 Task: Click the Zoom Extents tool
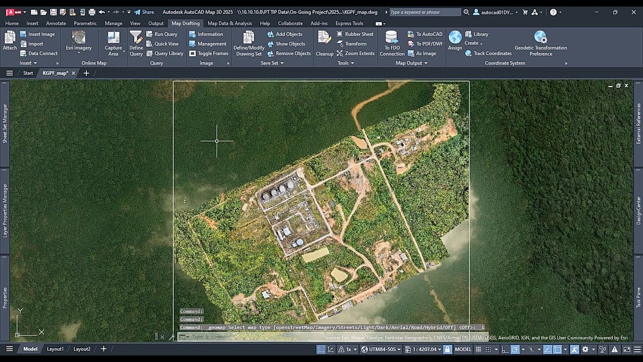pyautogui.click(x=355, y=53)
